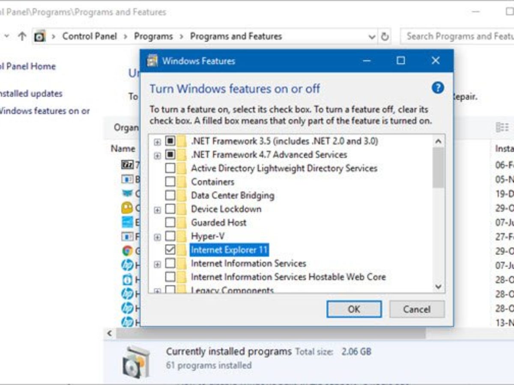Expand the Hyper-V node
The height and width of the screenshot is (385, 514).
point(157,237)
